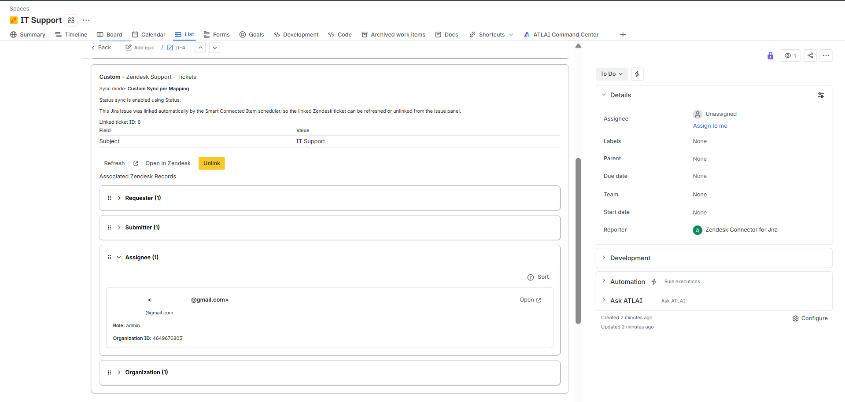Open the team members icon beside IT Support

(x=71, y=20)
